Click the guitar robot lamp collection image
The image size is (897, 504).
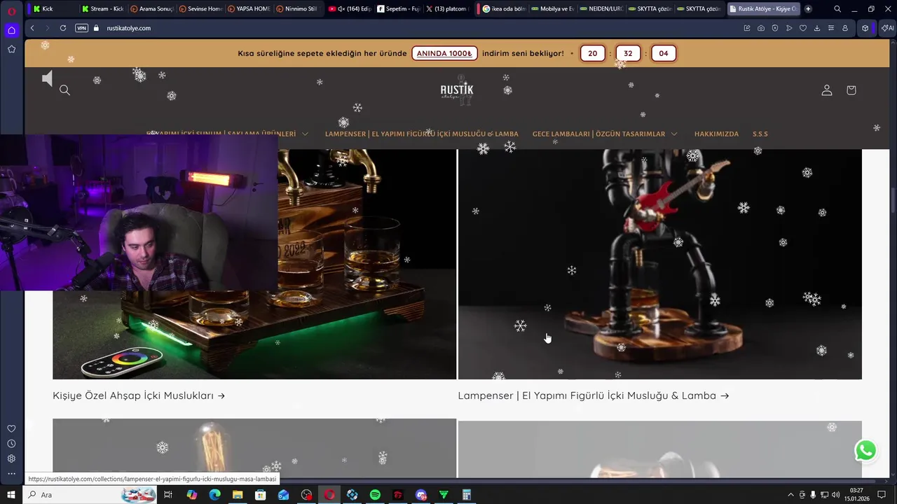click(x=659, y=264)
